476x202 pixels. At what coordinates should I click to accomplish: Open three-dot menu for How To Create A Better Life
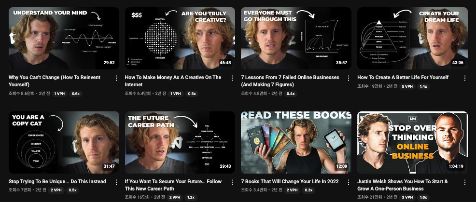tap(465, 78)
